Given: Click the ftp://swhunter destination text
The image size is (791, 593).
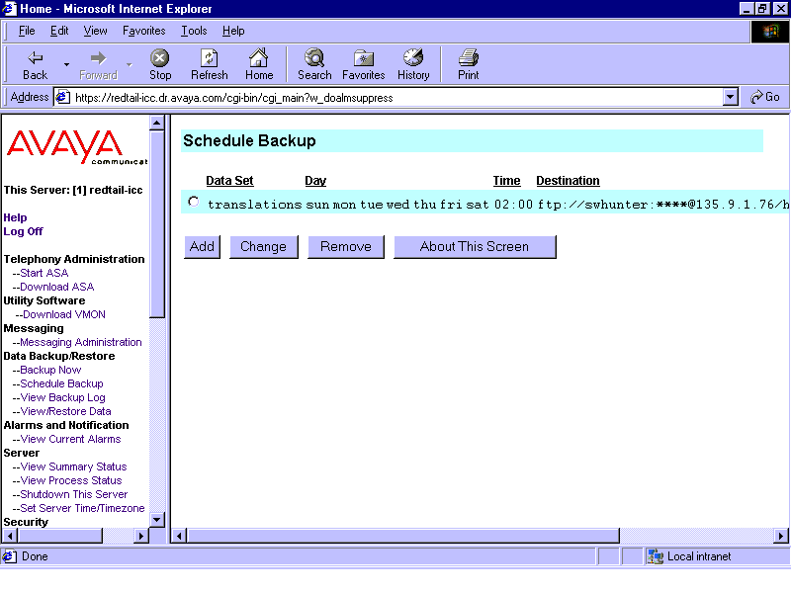Looking at the screenshot, I should pos(662,205).
